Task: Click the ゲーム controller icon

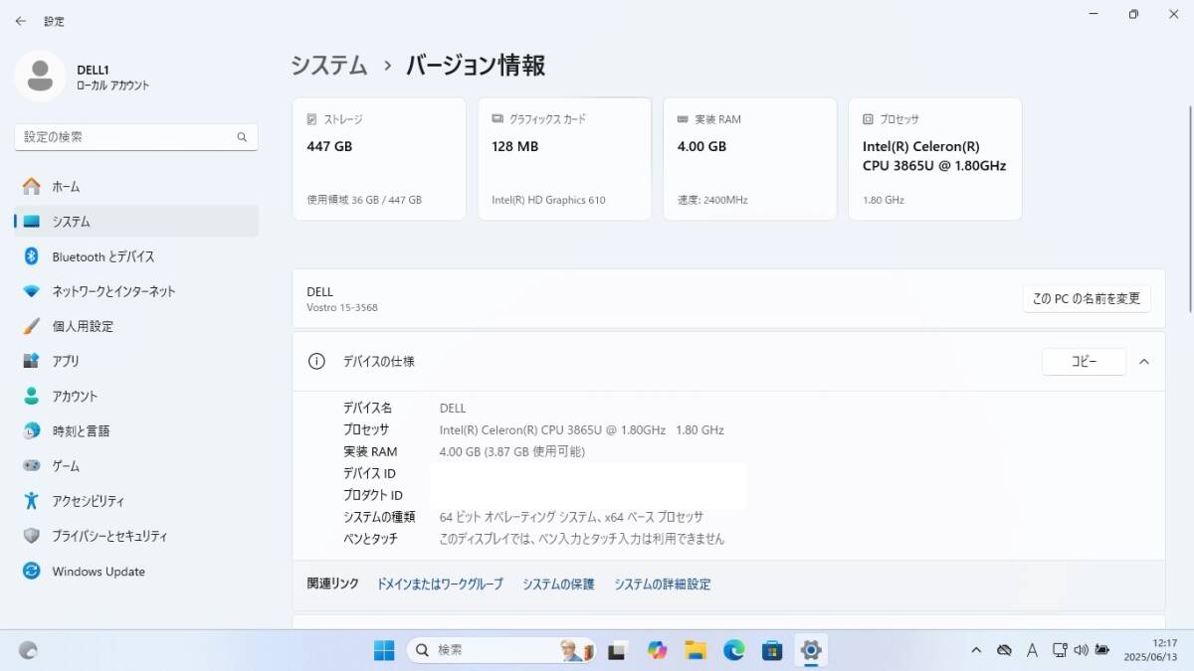Action: [32, 466]
